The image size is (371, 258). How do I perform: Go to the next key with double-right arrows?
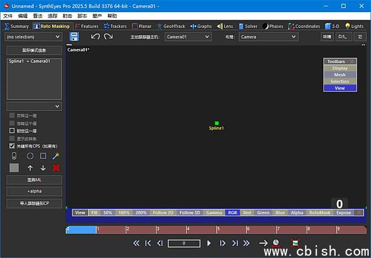(246, 244)
